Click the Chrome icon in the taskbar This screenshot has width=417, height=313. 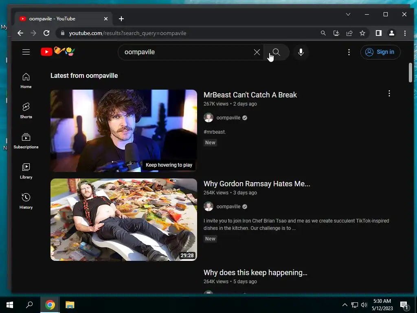pos(50,305)
